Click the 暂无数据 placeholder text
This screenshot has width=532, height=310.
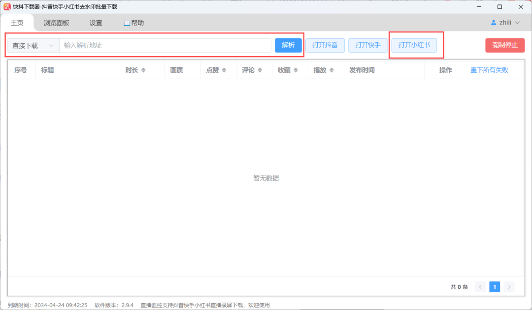coord(266,178)
